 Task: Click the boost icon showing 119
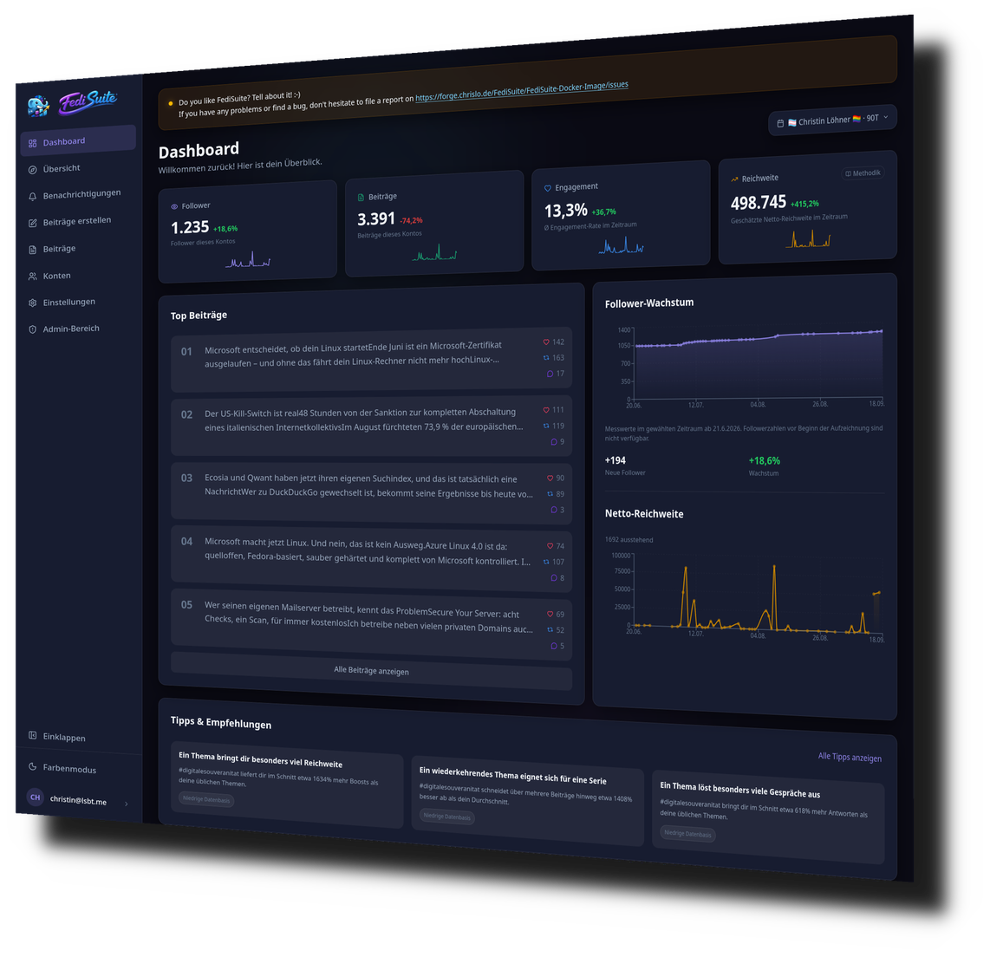pyautogui.click(x=546, y=426)
